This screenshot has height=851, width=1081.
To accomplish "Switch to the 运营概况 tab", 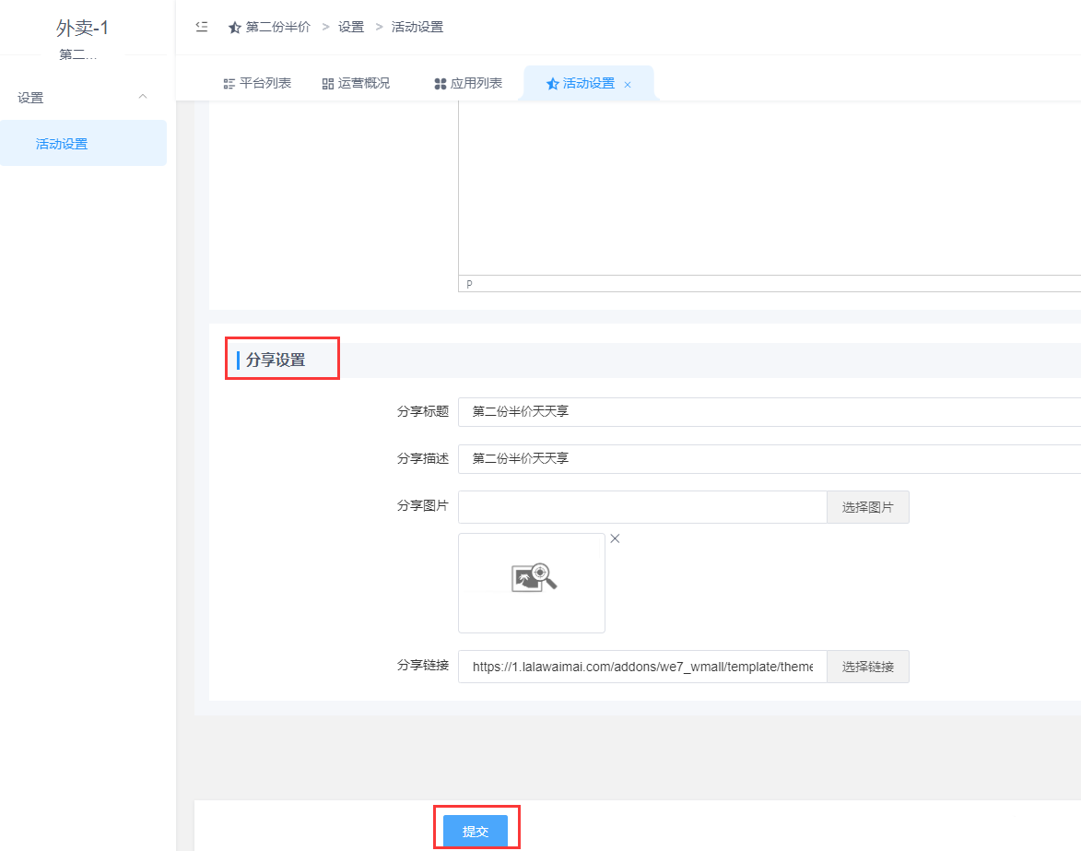I will click(356, 84).
